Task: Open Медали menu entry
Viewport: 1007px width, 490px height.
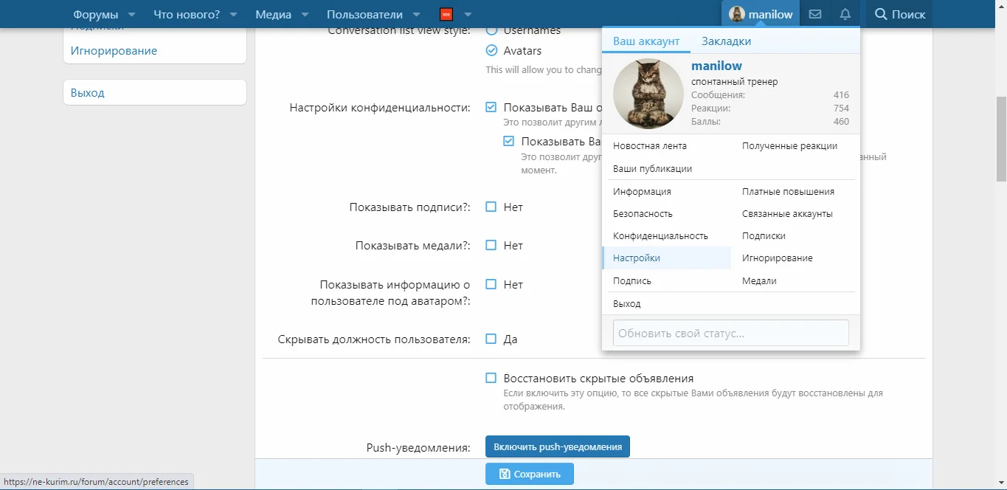Action: tap(759, 280)
